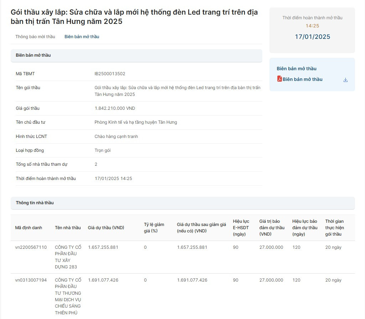Click company name ending CHIẾU SÁNG THIÊN PHÚ

(68, 297)
